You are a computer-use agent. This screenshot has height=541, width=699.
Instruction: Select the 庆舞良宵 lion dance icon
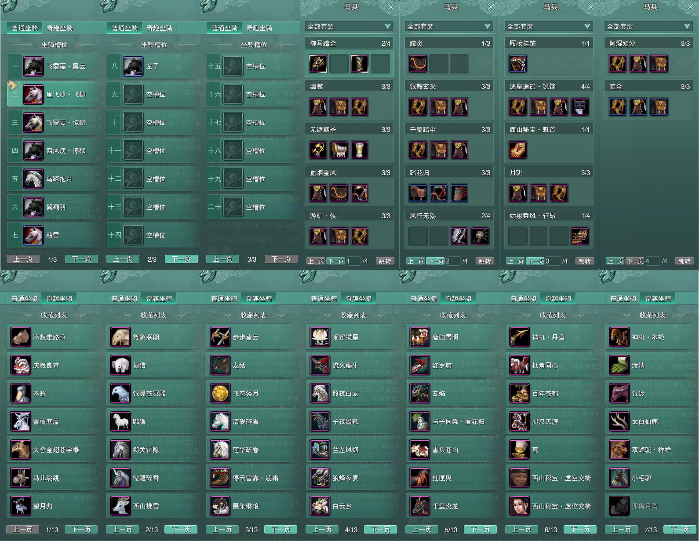21,365
